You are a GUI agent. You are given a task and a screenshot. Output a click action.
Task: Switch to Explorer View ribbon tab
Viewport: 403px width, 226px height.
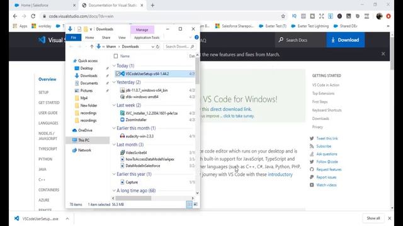(122, 38)
